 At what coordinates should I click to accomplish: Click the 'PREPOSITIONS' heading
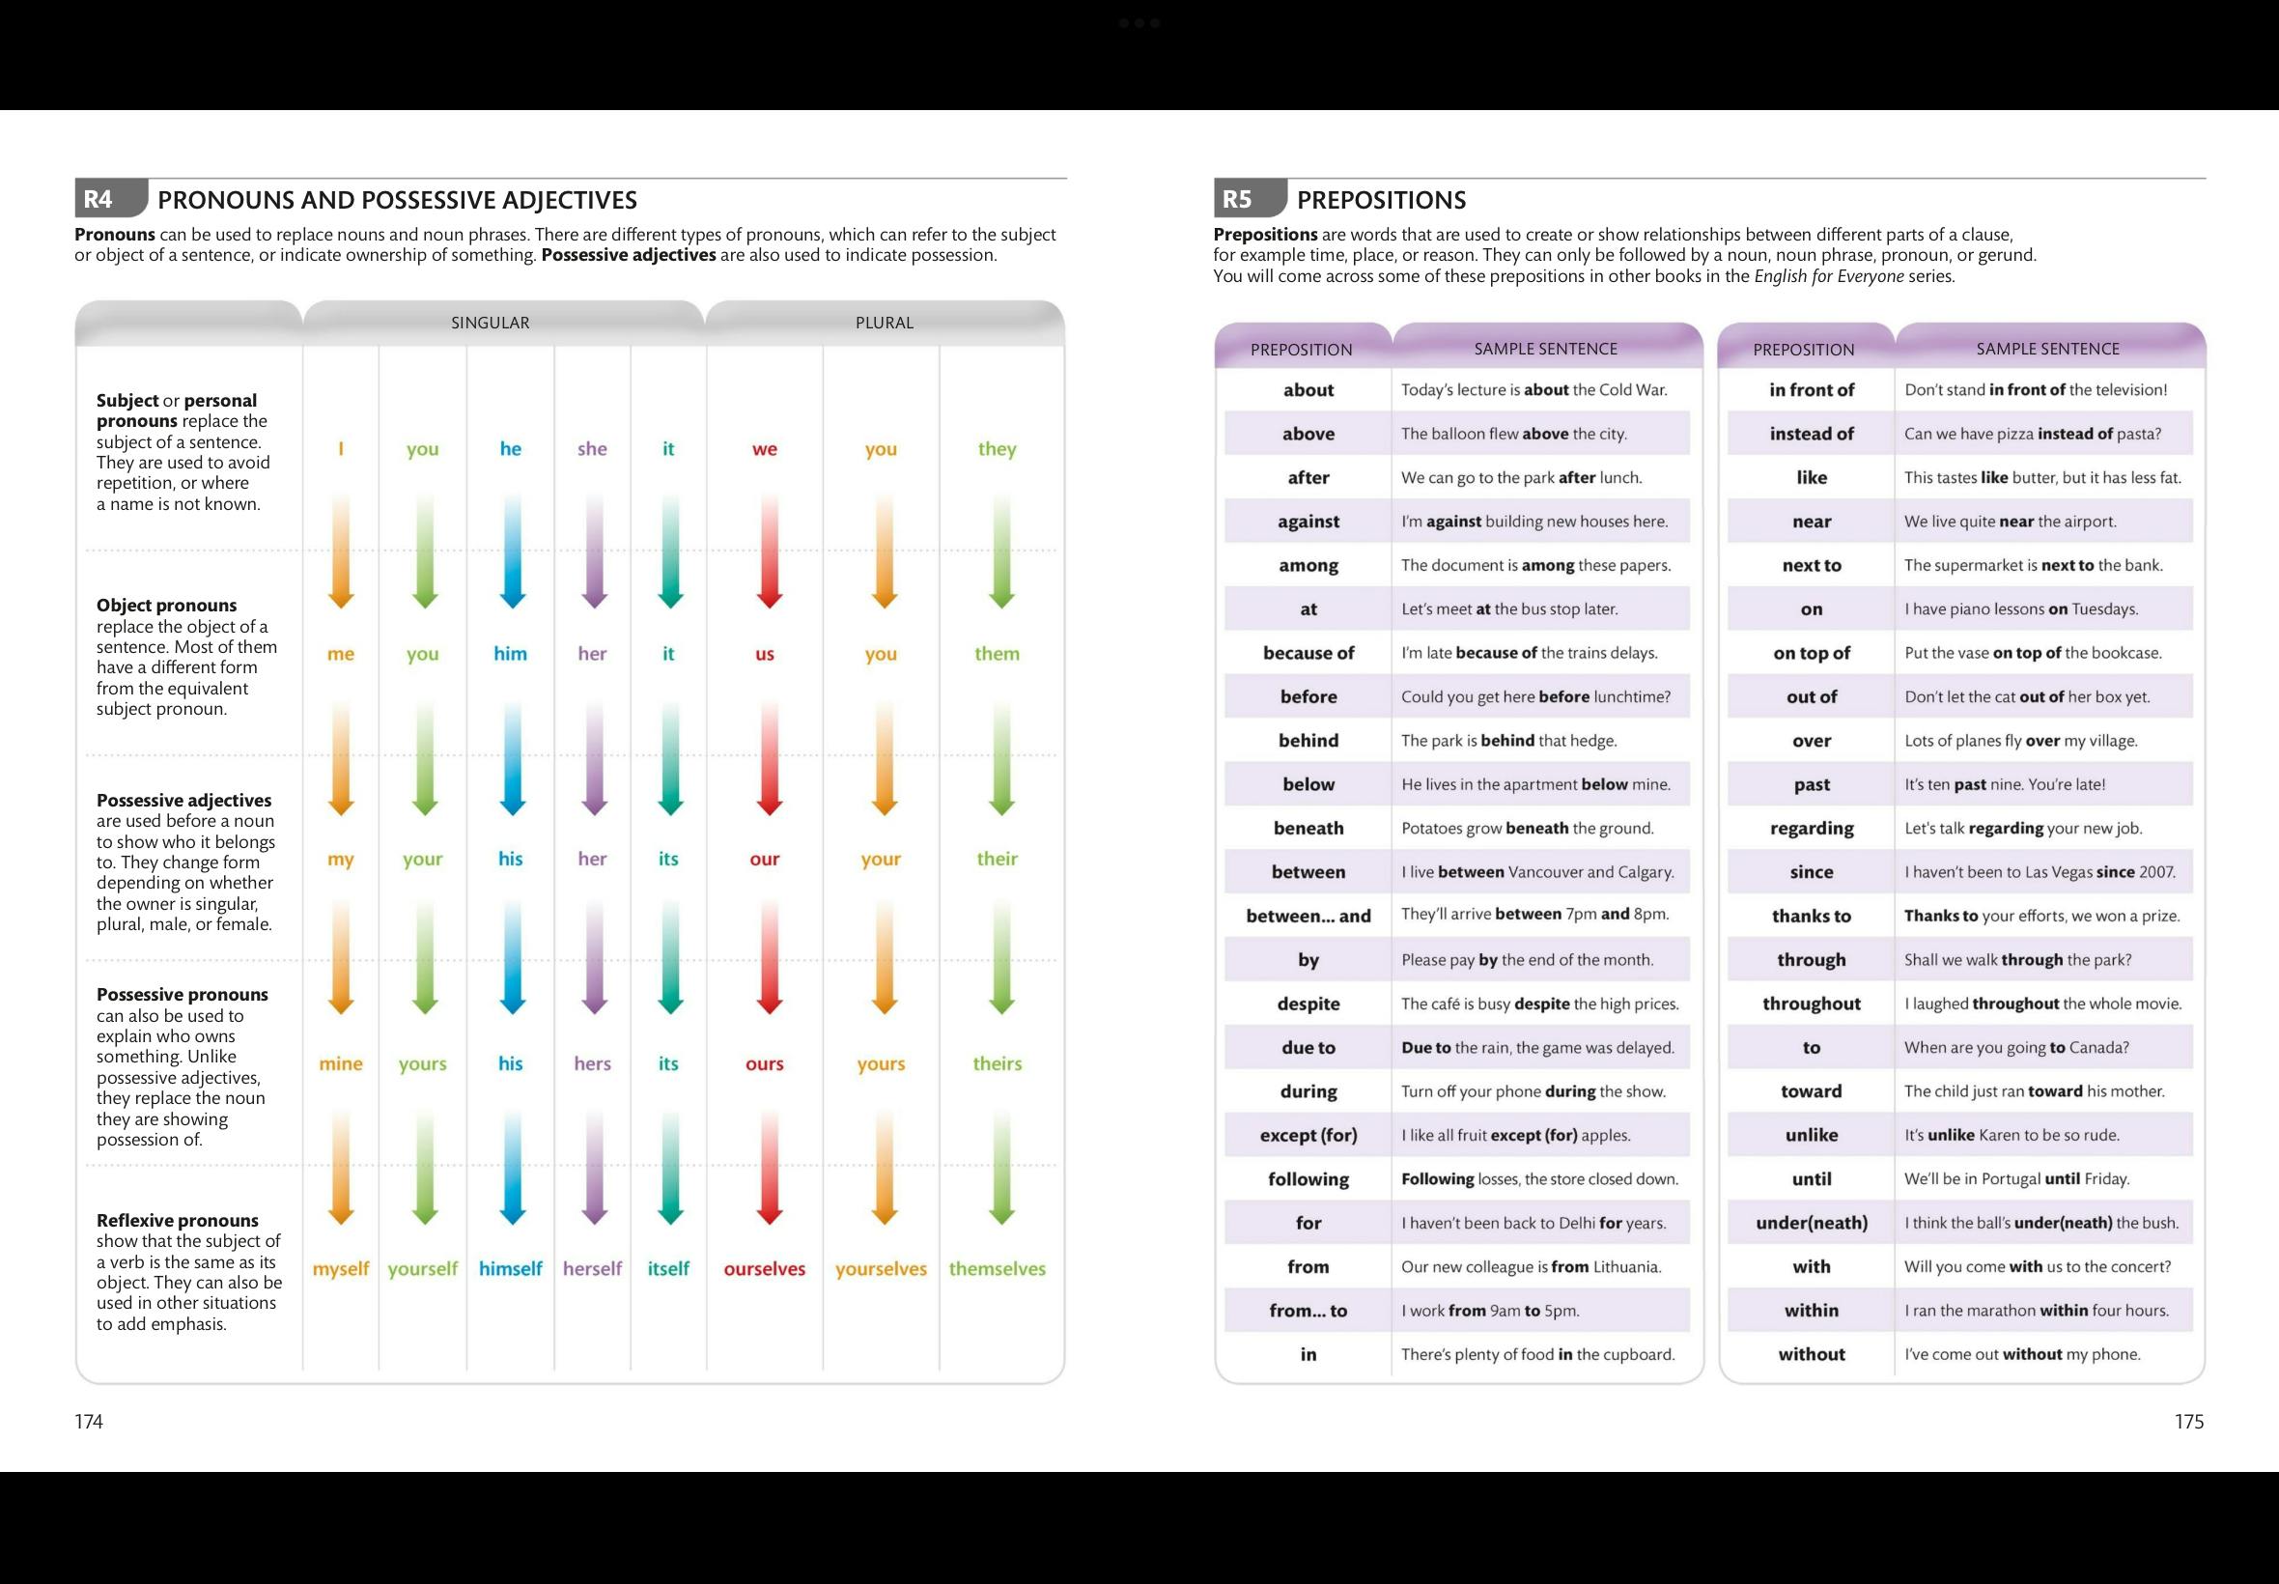(x=1380, y=200)
